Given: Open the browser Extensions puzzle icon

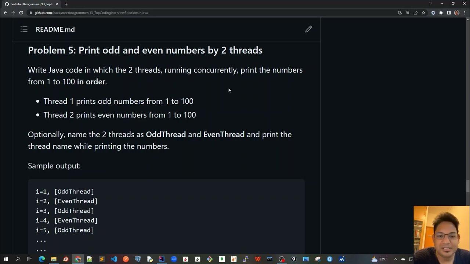Looking at the screenshot, I should pos(441,13).
